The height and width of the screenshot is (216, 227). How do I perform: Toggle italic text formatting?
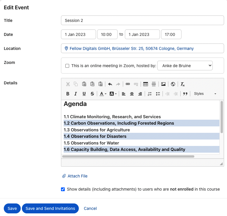coord(76,94)
